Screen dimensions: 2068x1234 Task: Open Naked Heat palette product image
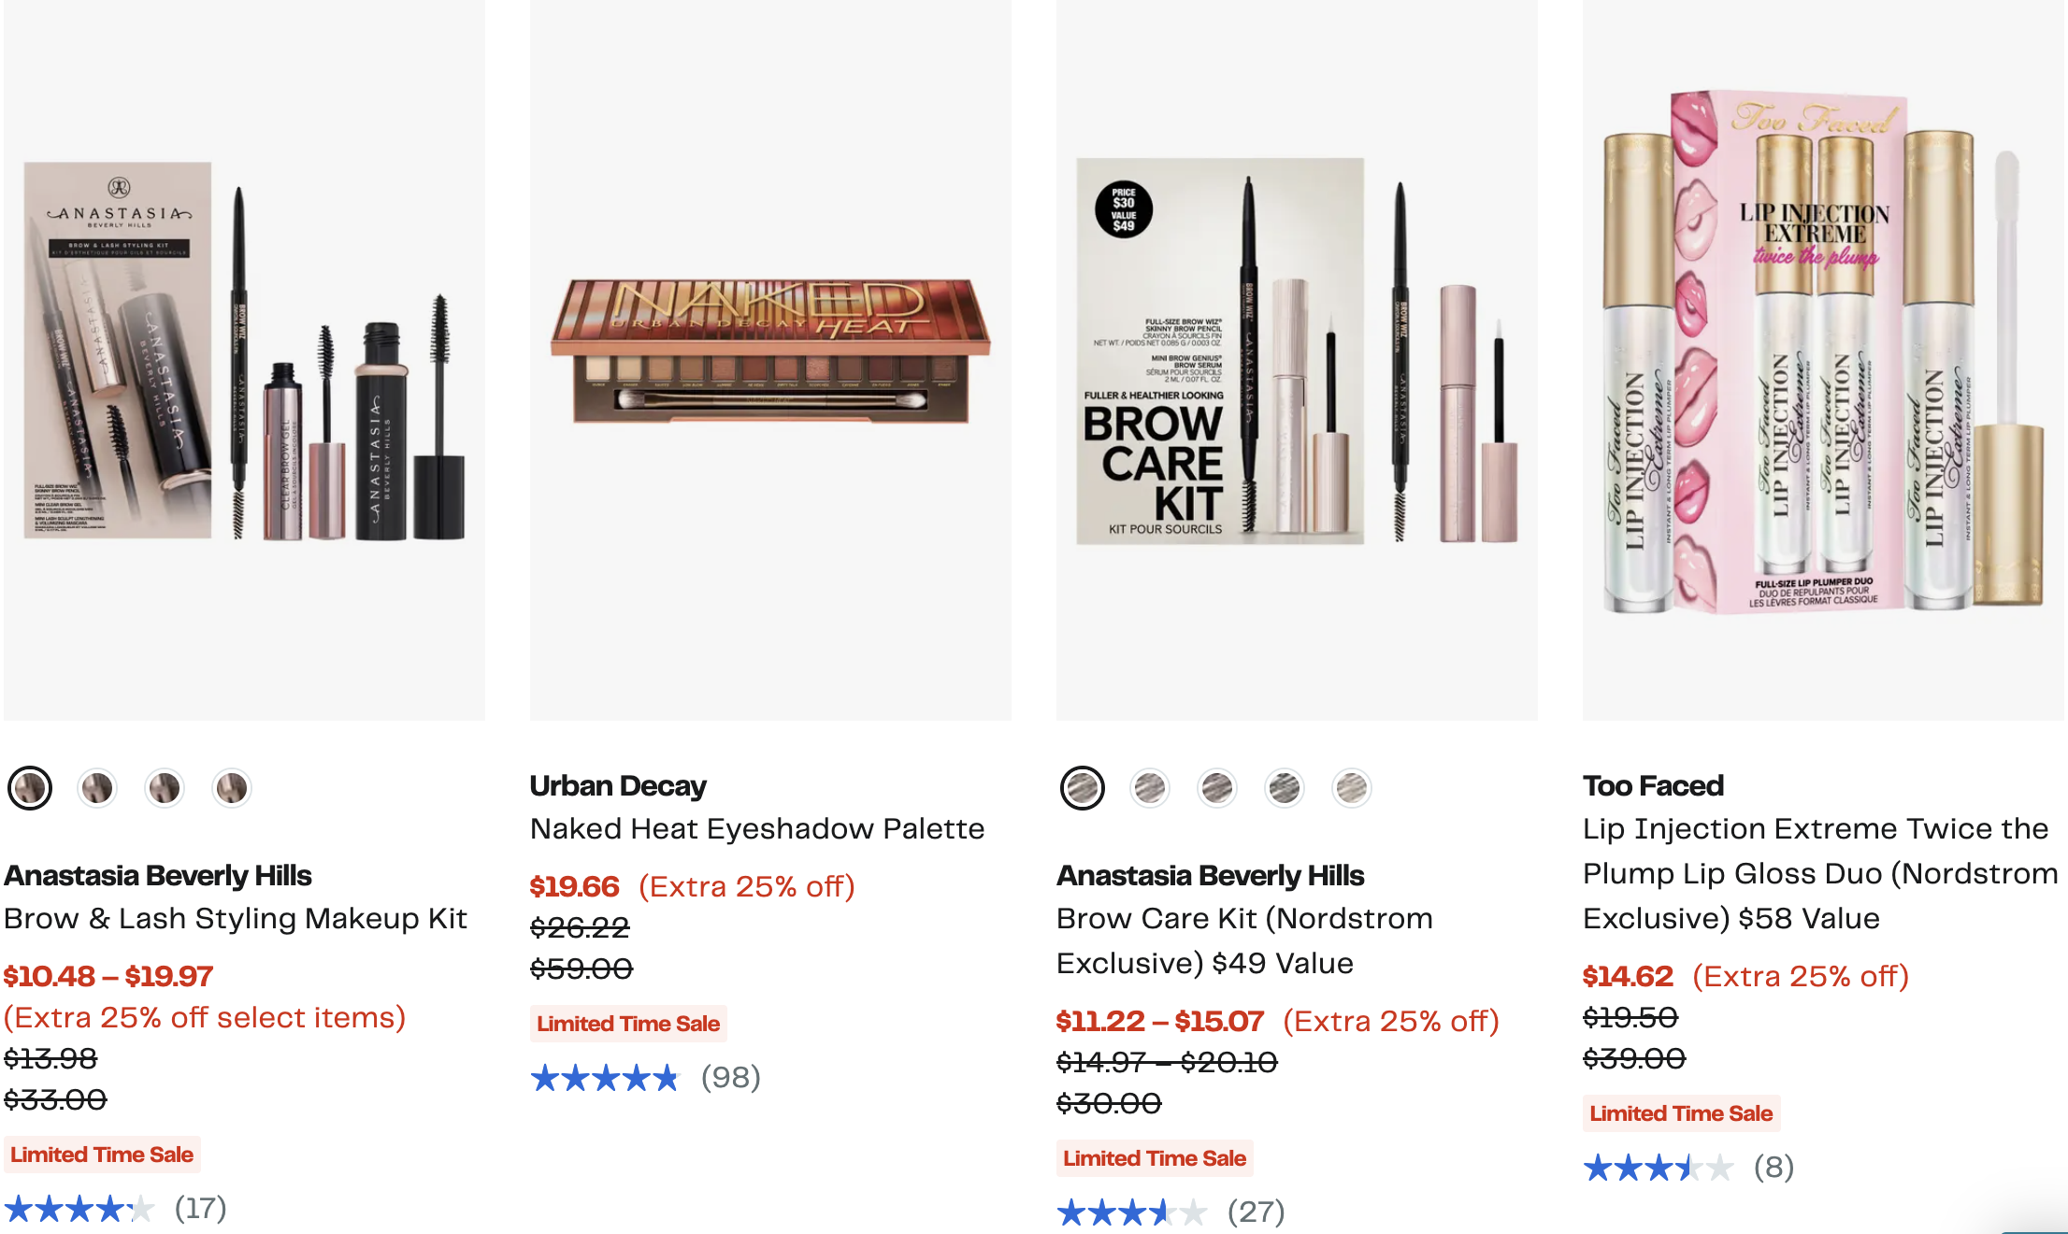tap(770, 360)
